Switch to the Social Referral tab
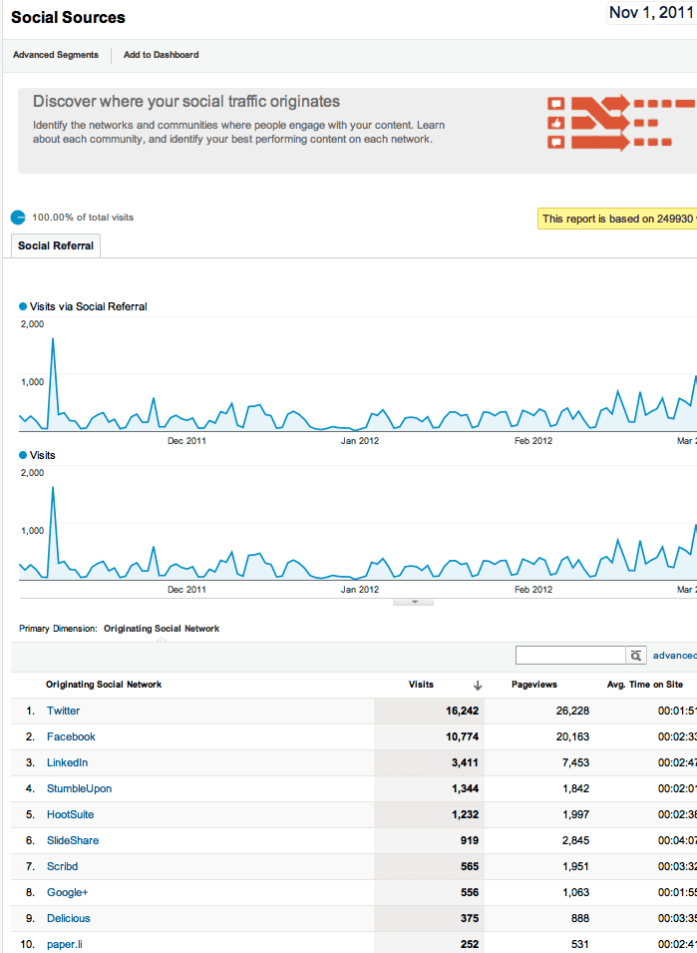This screenshot has height=953, width=697. tap(56, 245)
